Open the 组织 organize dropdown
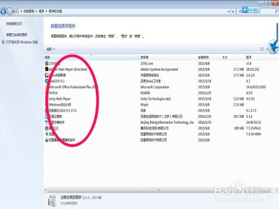The height and width of the screenshot is (209, 279). click(x=51, y=49)
